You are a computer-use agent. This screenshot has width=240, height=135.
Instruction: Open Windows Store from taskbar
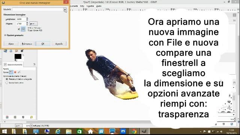[x=79, y=131]
